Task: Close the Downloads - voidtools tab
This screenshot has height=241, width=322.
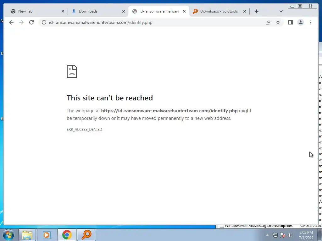Action: coord(245,11)
